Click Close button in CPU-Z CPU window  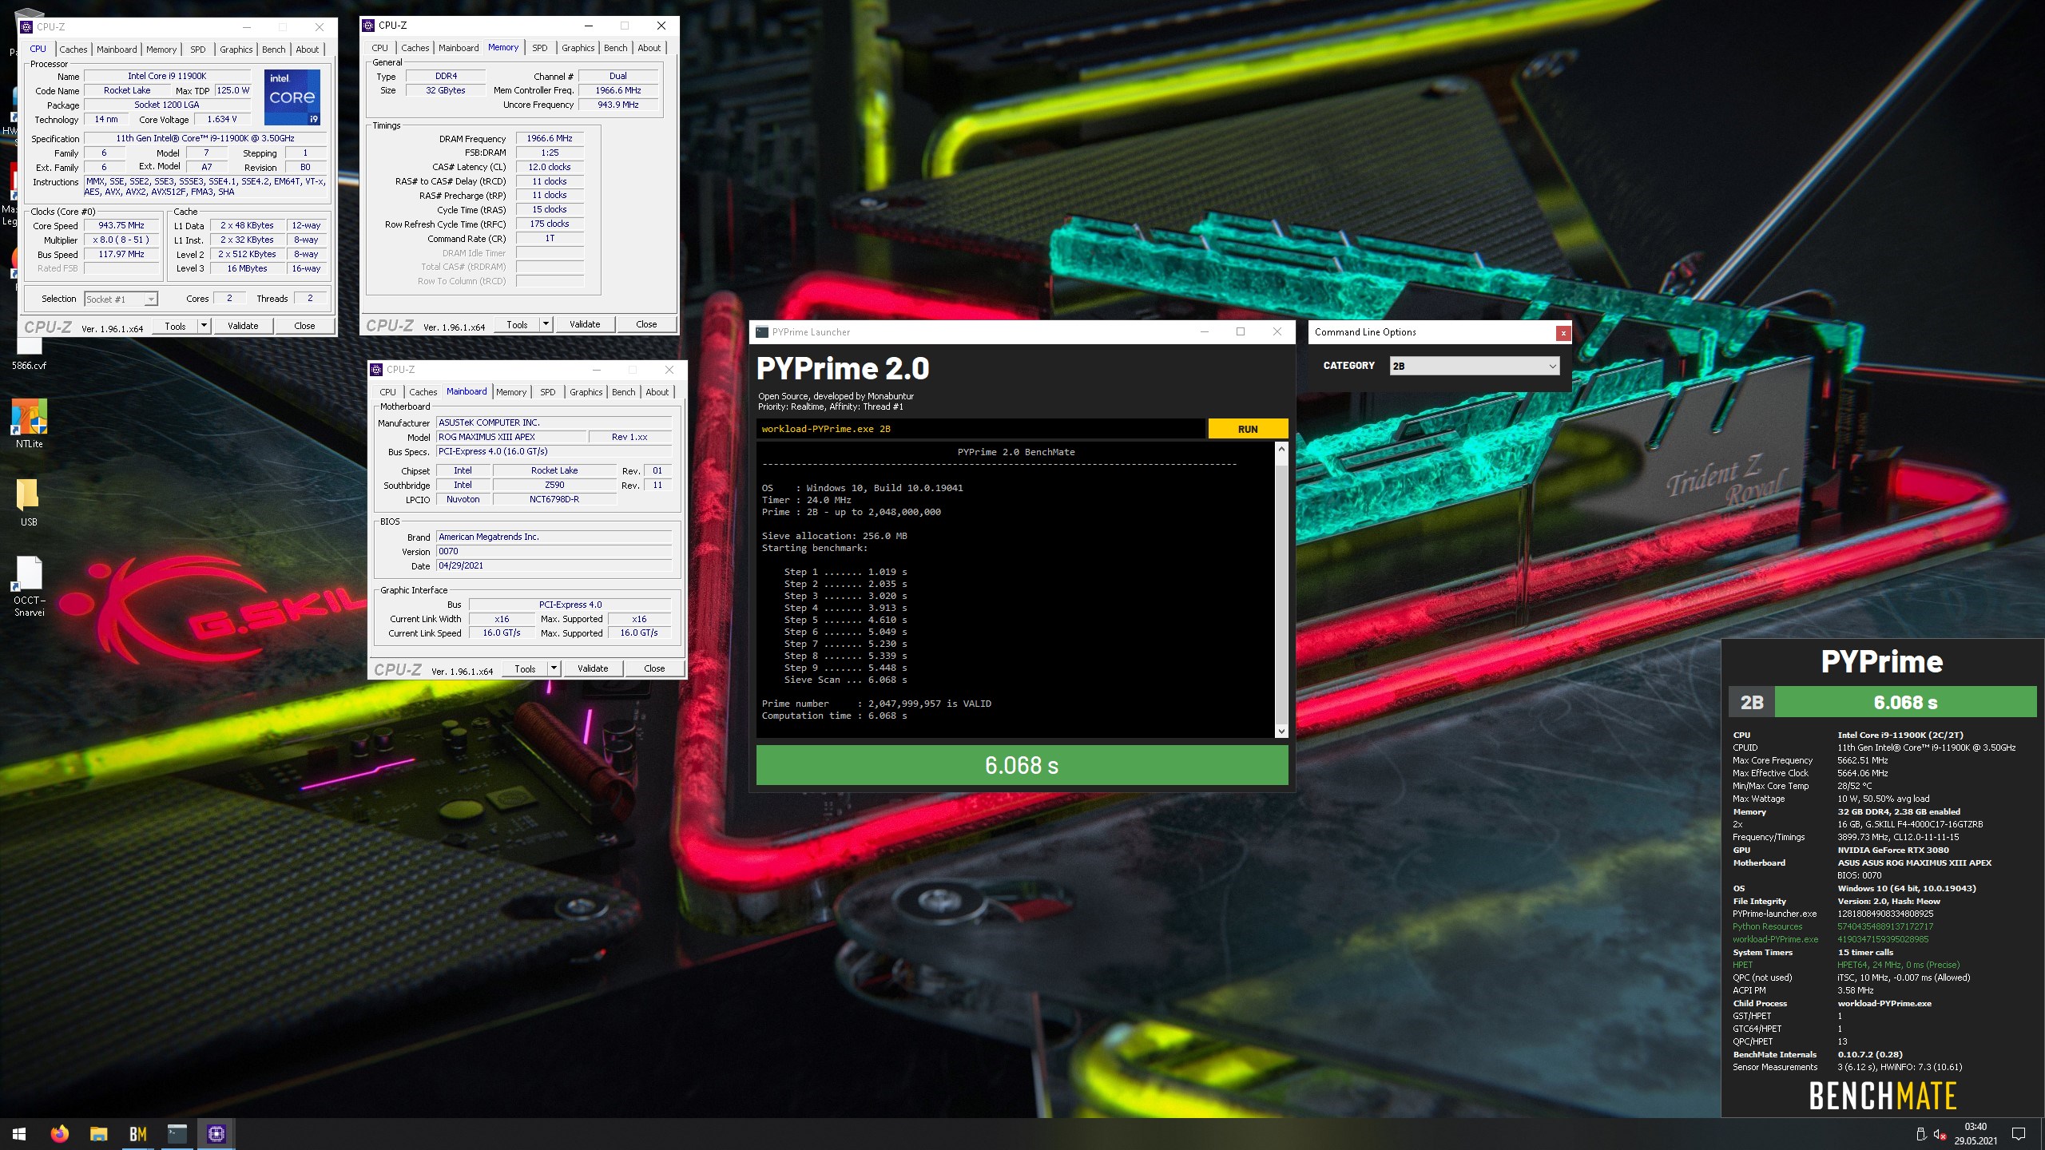(x=304, y=326)
